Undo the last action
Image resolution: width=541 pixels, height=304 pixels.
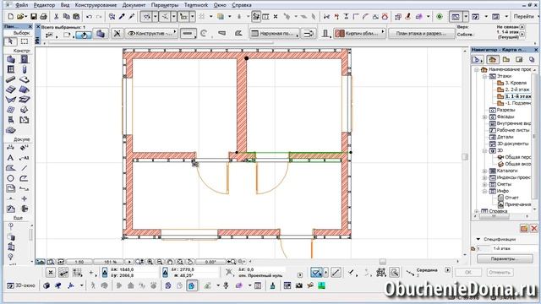89,16
